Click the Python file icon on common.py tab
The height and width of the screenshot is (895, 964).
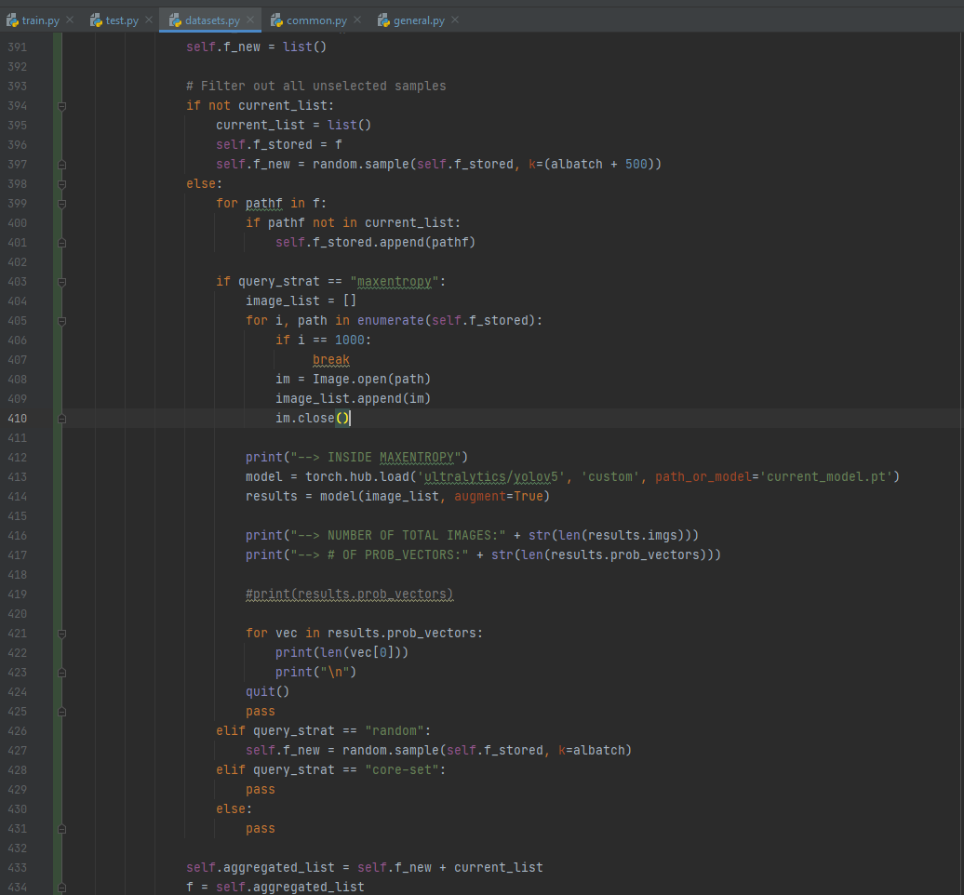(x=276, y=20)
